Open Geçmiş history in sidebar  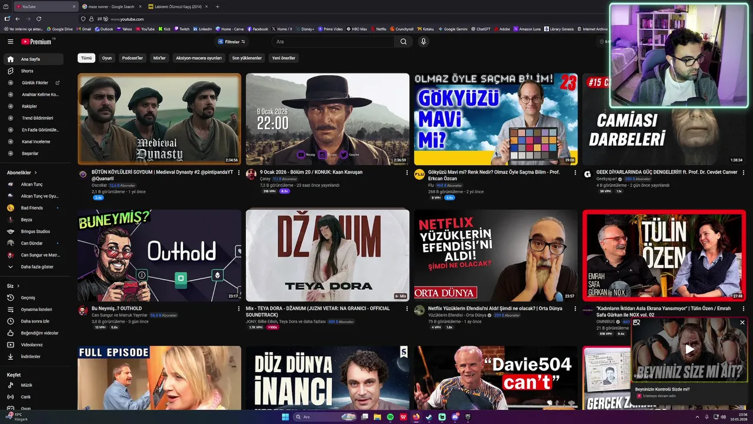[34, 297]
